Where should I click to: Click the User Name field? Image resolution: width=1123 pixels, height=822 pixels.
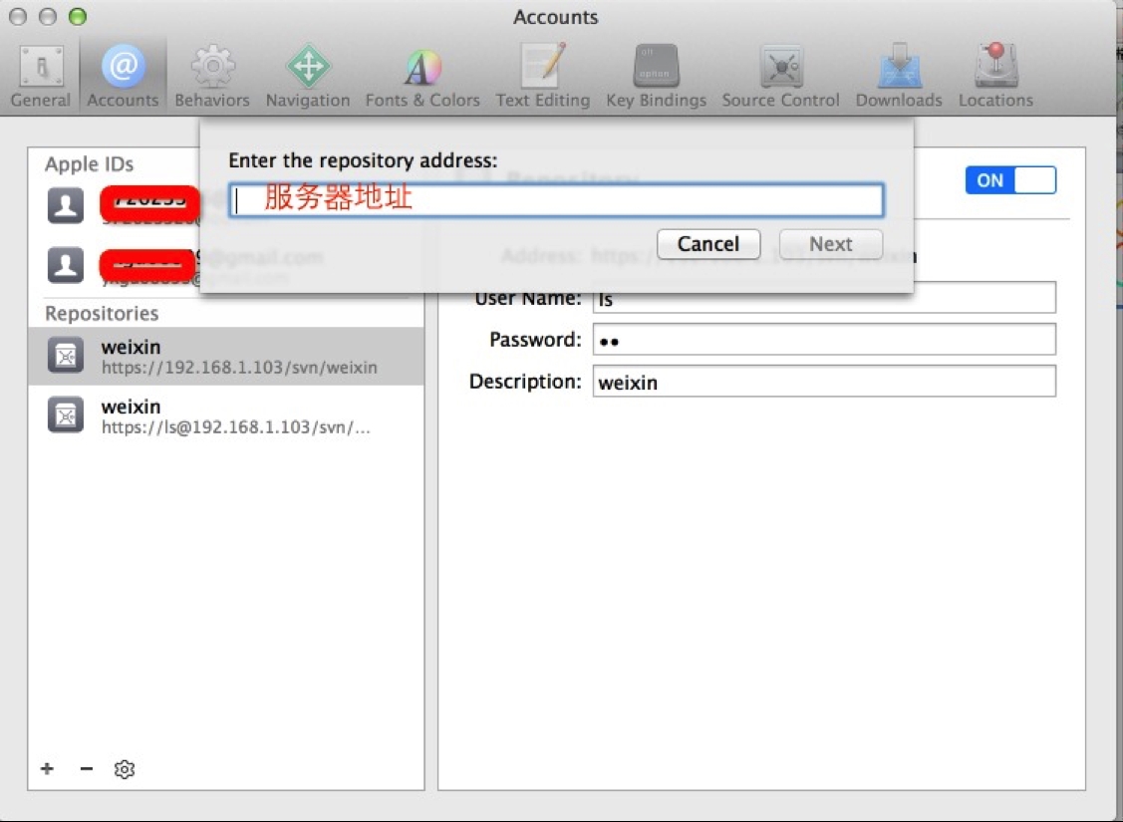click(824, 298)
